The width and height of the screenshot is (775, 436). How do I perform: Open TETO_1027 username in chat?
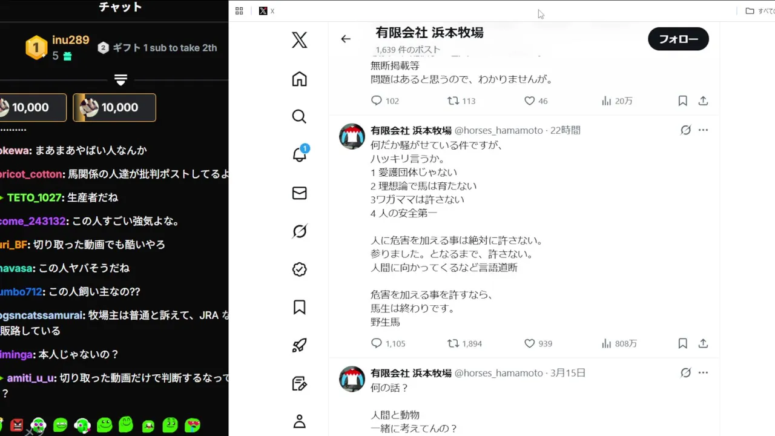(x=35, y=197)
